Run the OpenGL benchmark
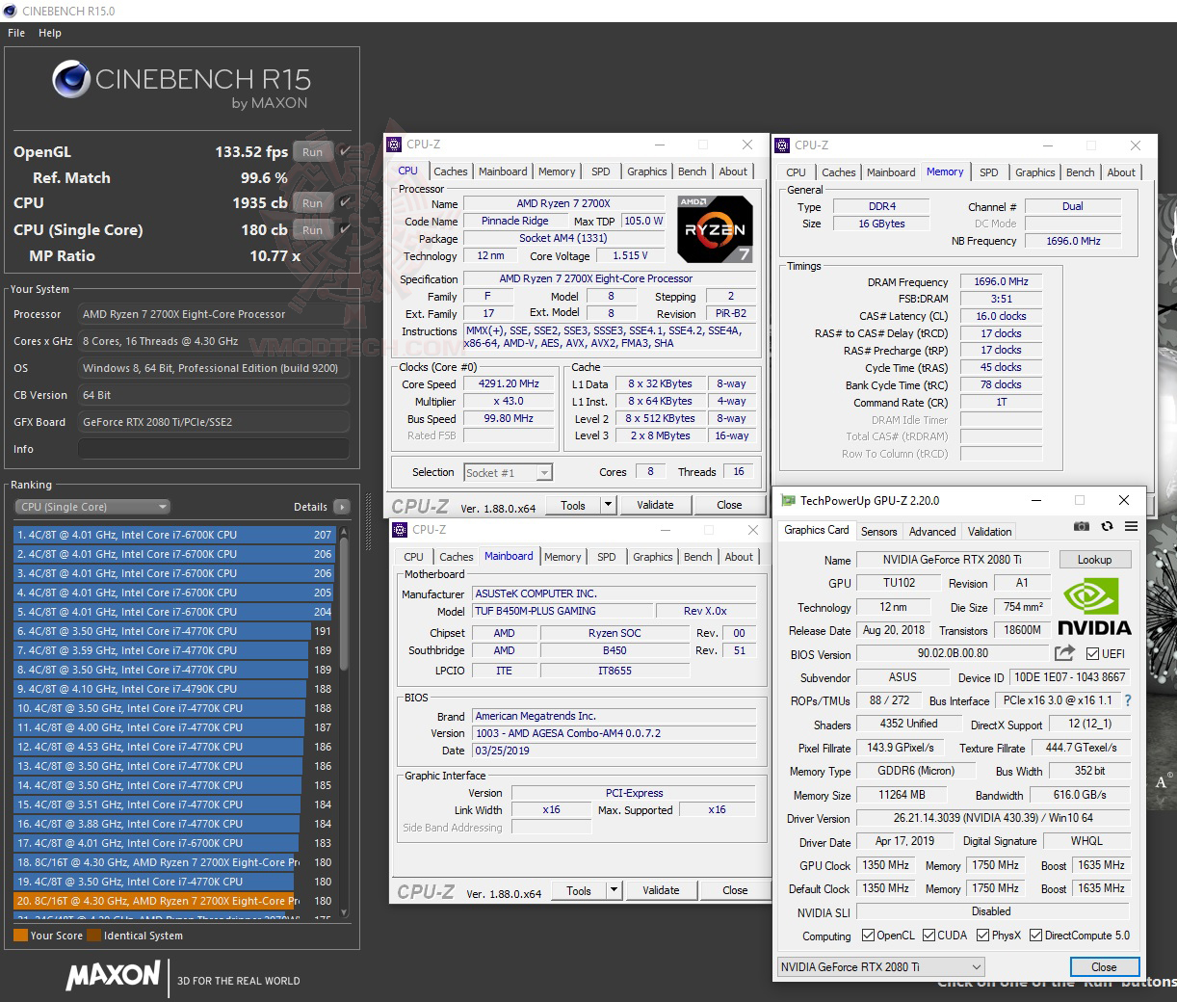This screenshot has height=1002, width=1177. coord(313,151)
